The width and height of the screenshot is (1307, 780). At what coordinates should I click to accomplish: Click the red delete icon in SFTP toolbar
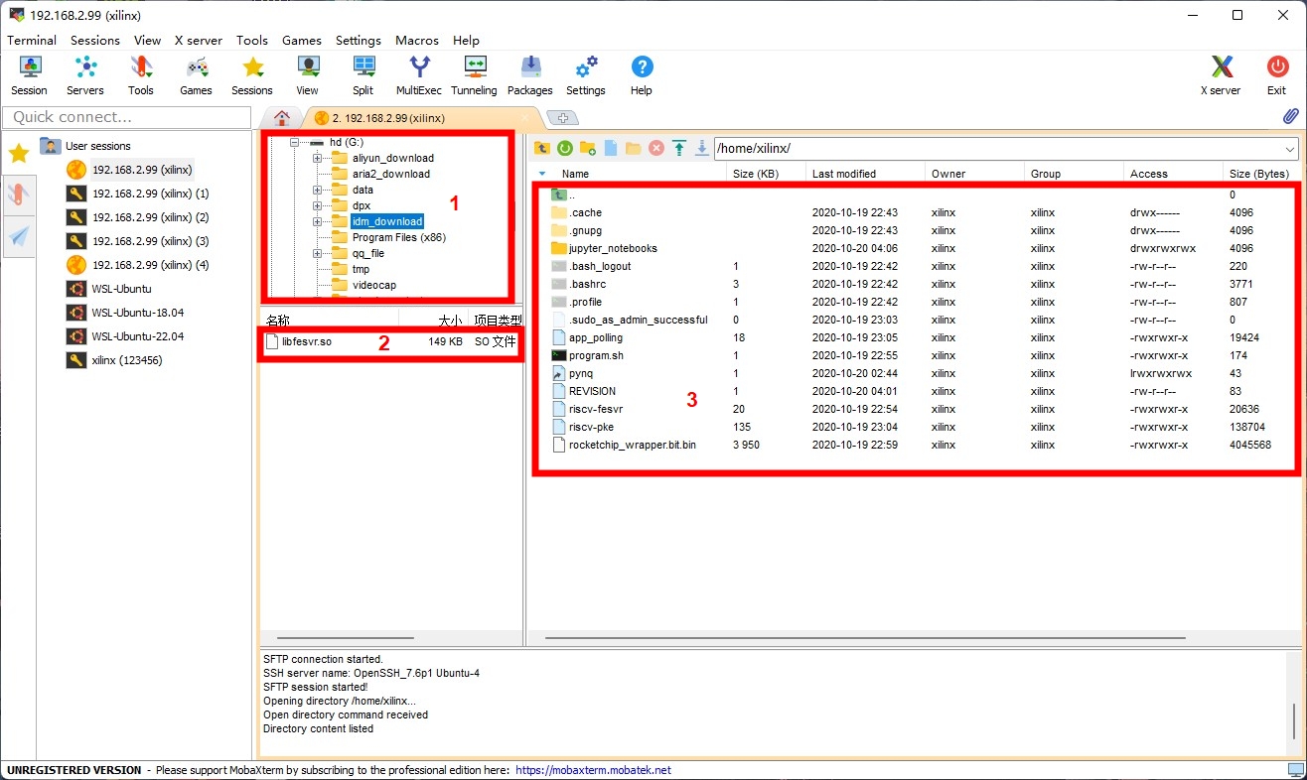click(656, 148)
